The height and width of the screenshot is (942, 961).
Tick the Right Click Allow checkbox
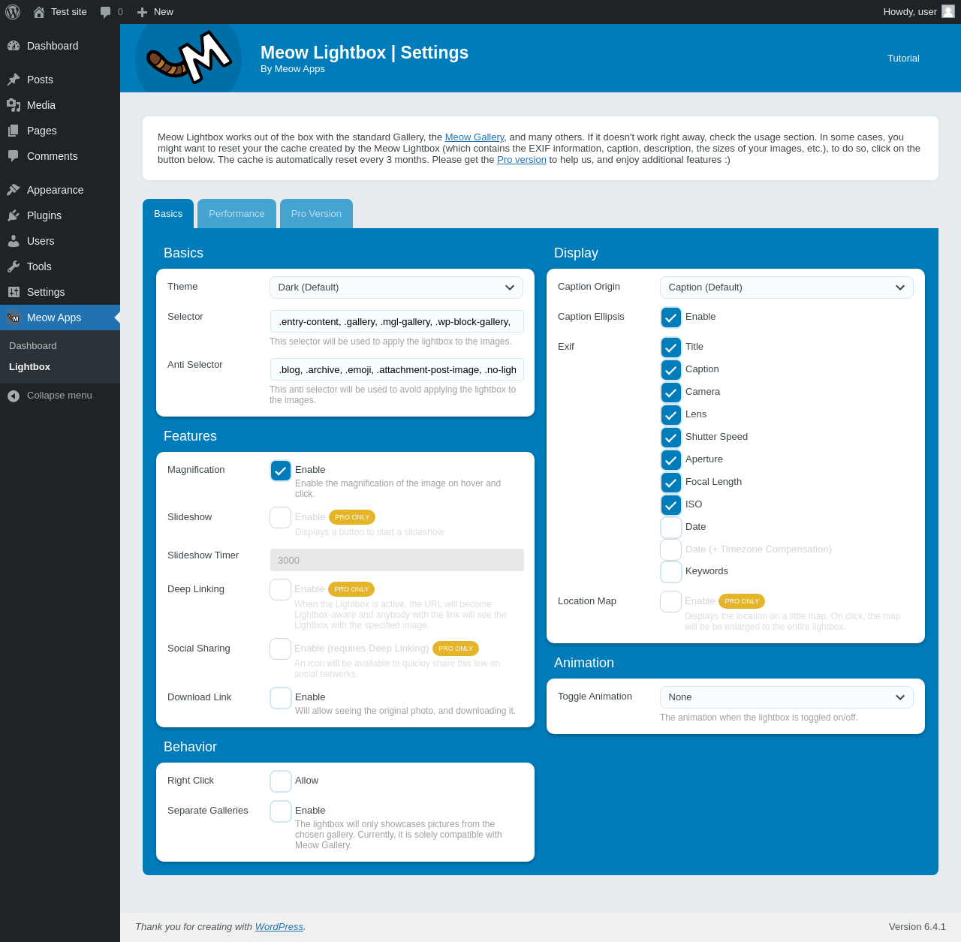coord(281,781)
